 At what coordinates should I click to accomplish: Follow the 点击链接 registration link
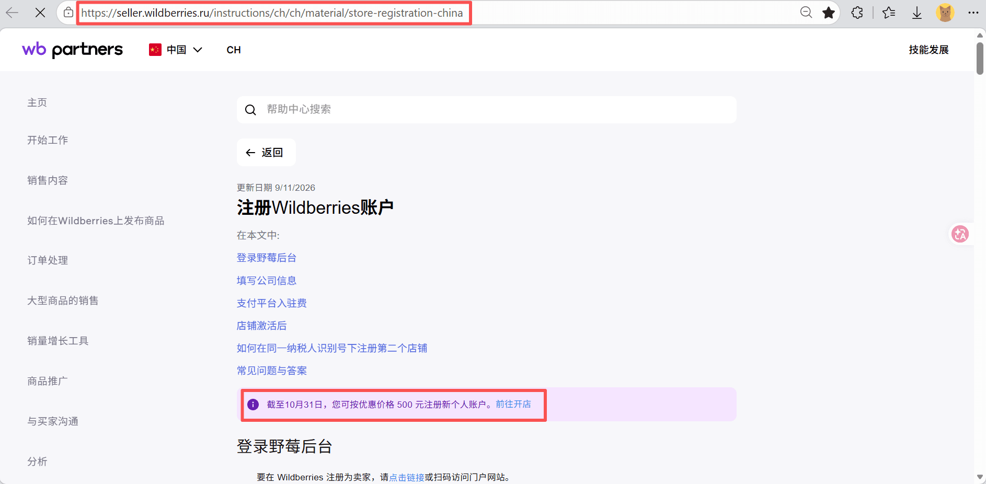pyautogui.click(x=407, y=477)
